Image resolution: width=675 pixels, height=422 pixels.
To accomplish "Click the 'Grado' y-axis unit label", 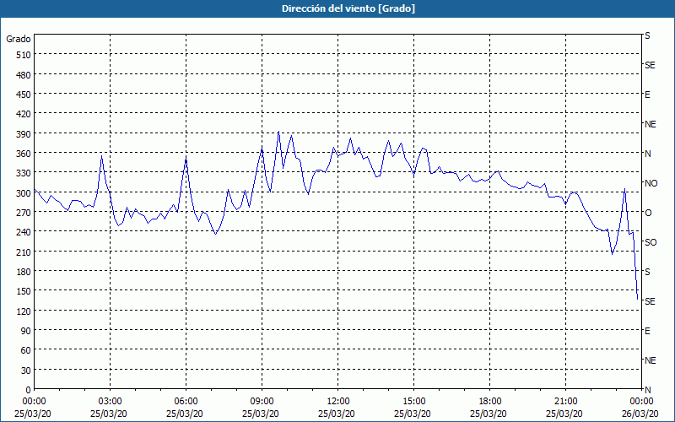I will click(x=19, y=39).
